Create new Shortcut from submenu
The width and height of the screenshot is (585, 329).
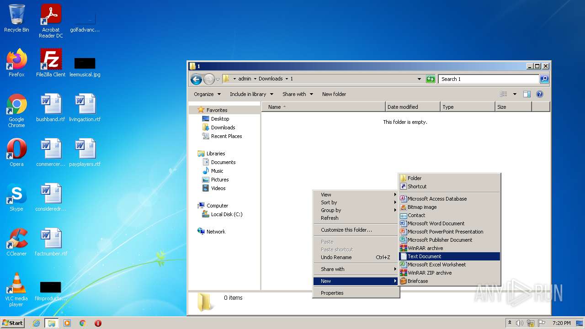coord(450,186)
